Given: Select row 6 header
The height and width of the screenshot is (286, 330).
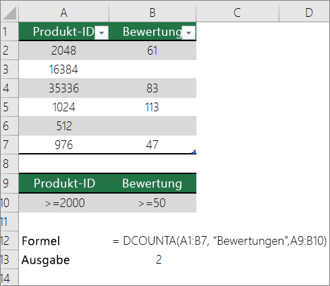Looking at the screenshot, I should pyautogui.click(x=9, y=126).
